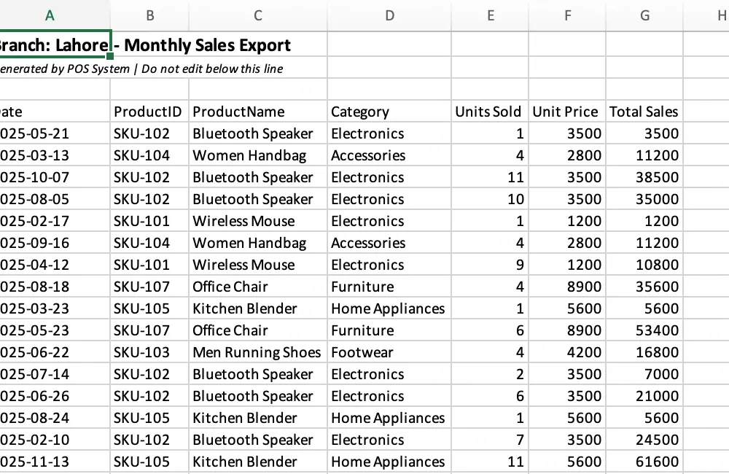Viewport: 729px width, 474px height.
Task: Select column C header
Action: pyautogui.click(x=258, y=15)
